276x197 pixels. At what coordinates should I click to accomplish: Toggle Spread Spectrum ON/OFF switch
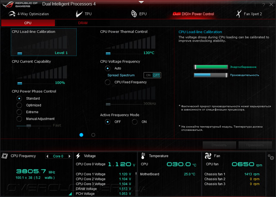click(x=152, y=75)
